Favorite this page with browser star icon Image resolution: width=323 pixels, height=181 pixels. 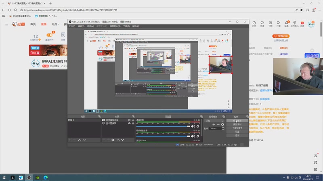click(302, 10)
